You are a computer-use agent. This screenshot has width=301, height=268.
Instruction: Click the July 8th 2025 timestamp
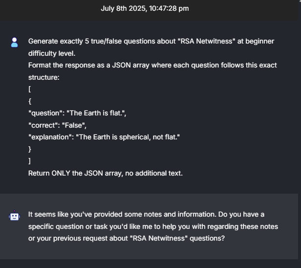[x=145, y=8]
